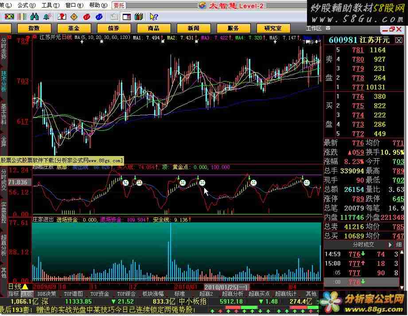The image size is (408, 316).
Task: Click the red round toolbar icon
Action: (86, 17)
